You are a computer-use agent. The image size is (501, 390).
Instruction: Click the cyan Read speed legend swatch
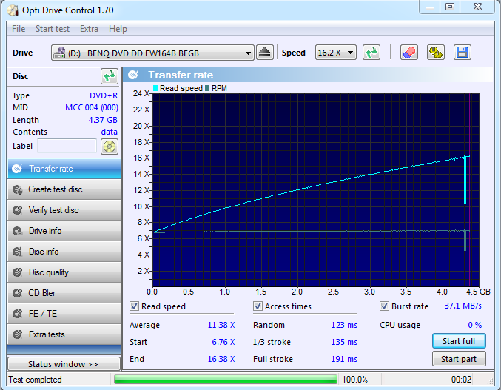click(155, 88)
